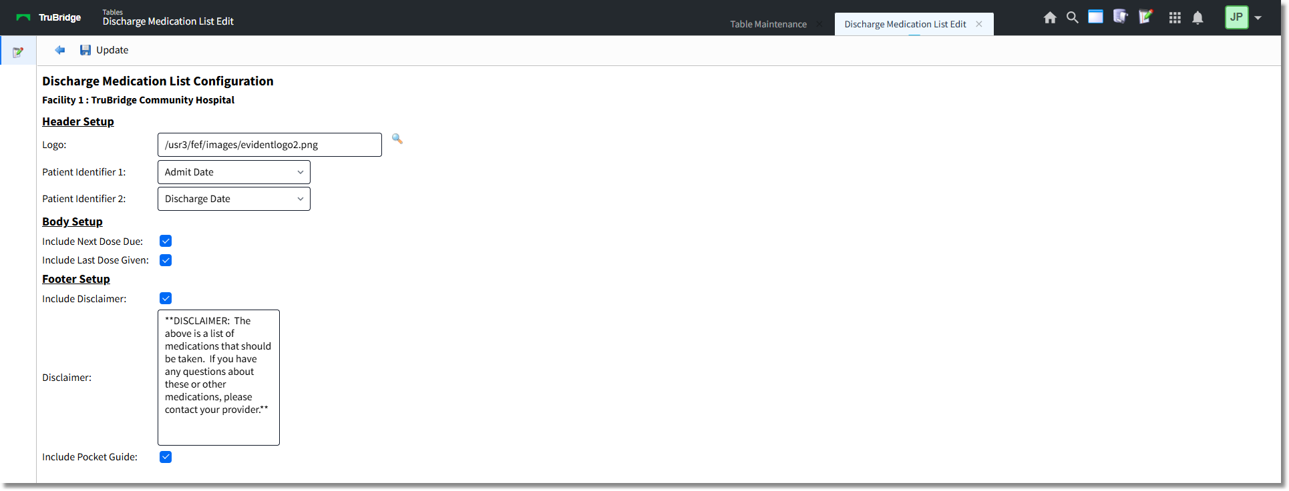
Task: Go to the Home icon
Action: pos(1050,17)
